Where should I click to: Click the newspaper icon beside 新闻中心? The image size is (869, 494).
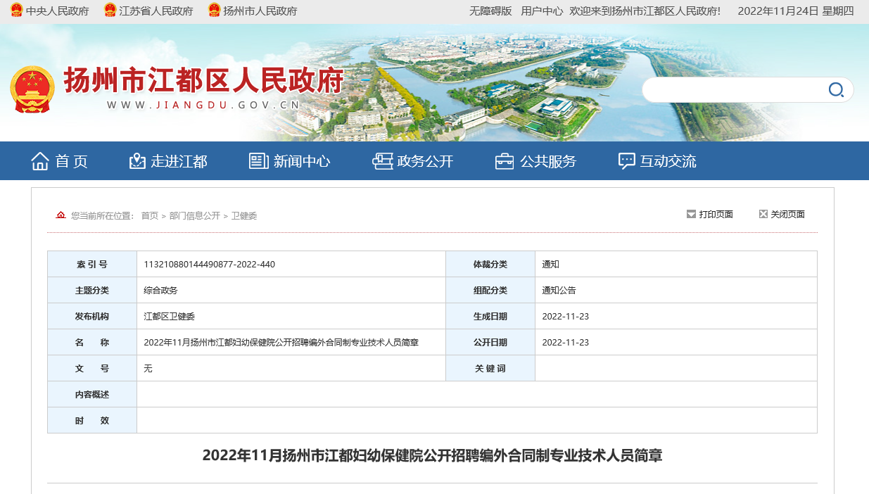coord(258,161)
